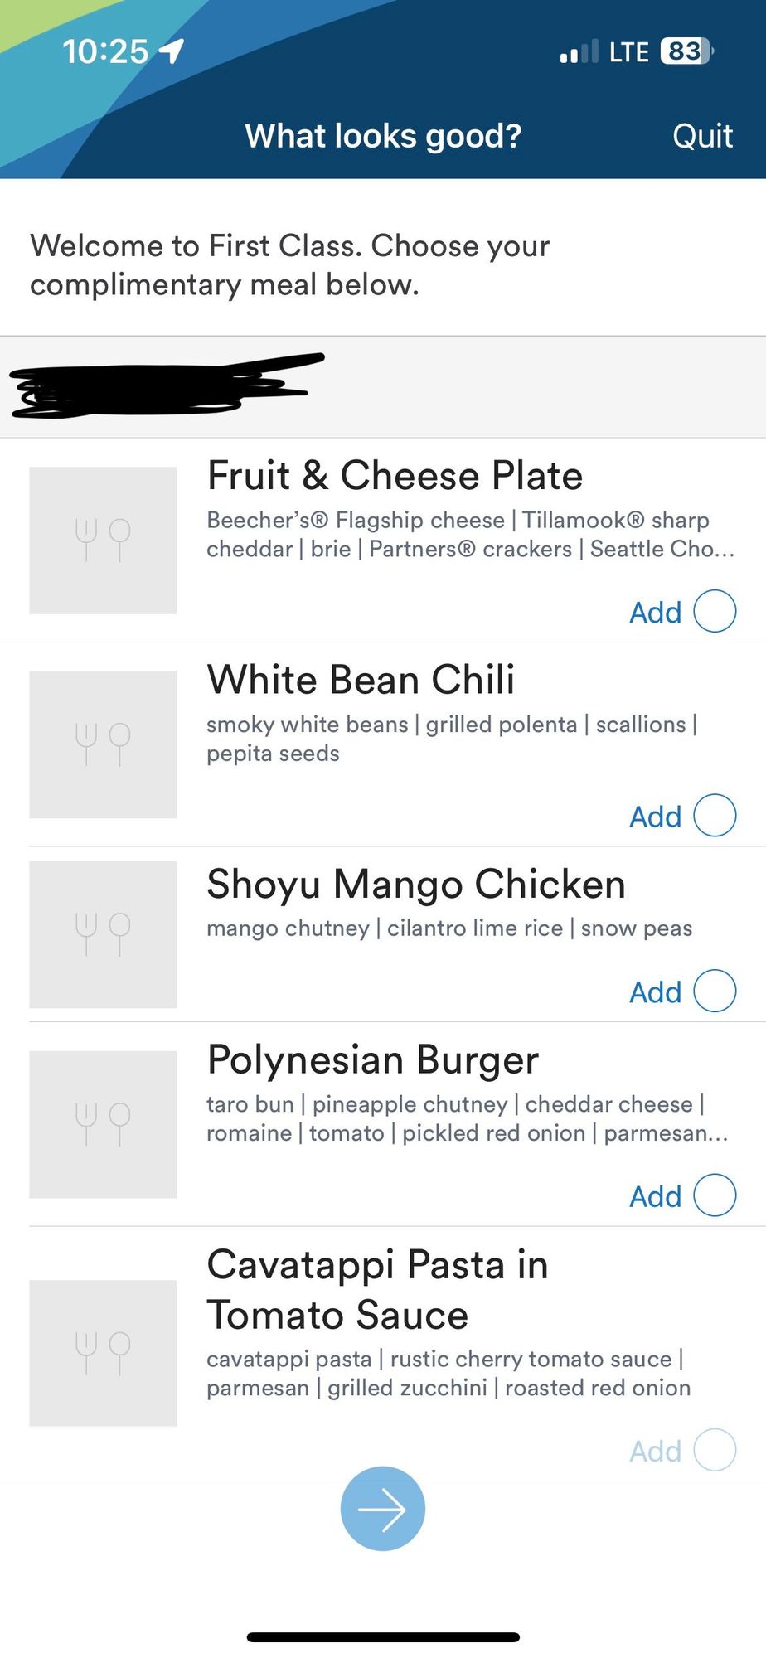Tap Fruit & Cheese Plate placeholder image
Viewport: 766px width, 1658px height.
103,541
